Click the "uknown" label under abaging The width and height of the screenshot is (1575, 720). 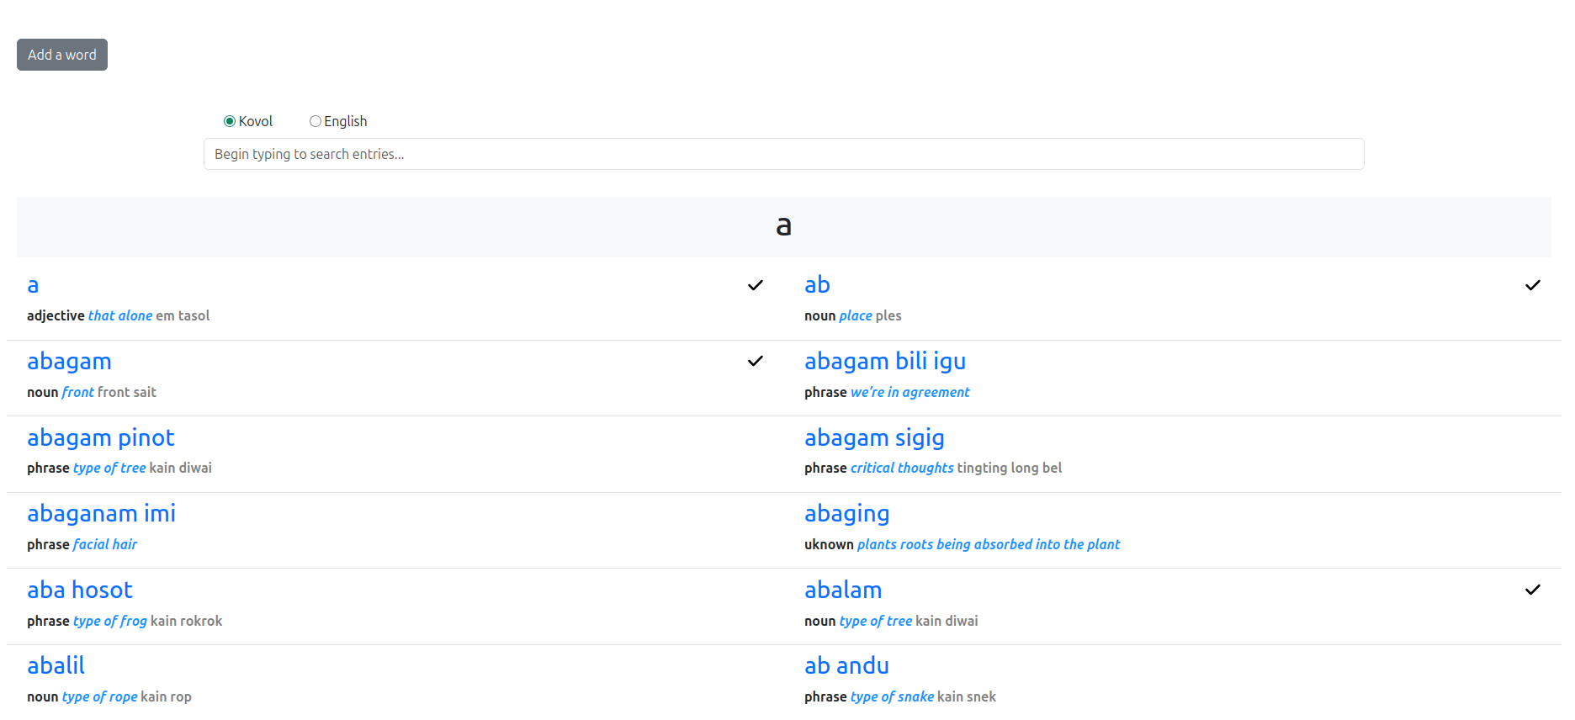(x=829, y=544)
